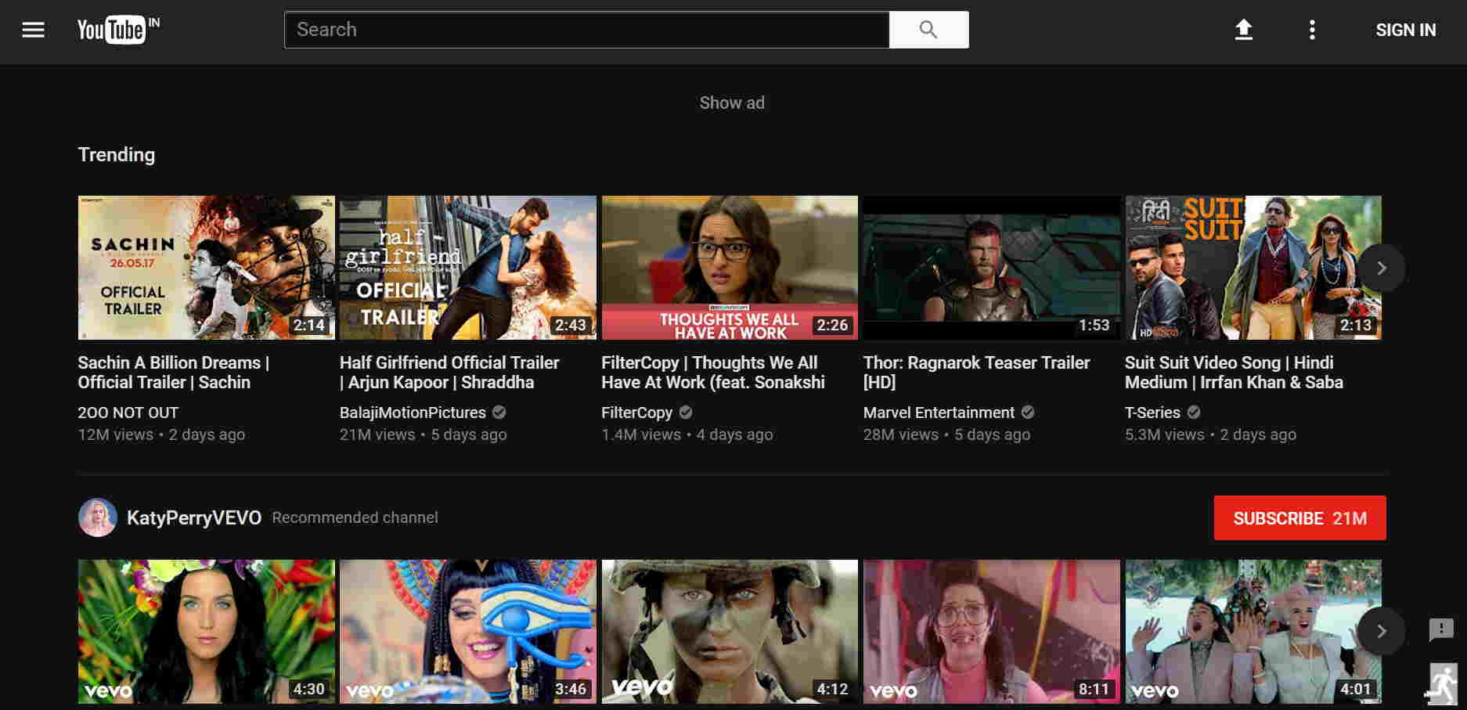The width and height of the screenshot is (1467, 710).
Task: Advance the Trending row with next arrow
Action: click(x=1381, y=269)
